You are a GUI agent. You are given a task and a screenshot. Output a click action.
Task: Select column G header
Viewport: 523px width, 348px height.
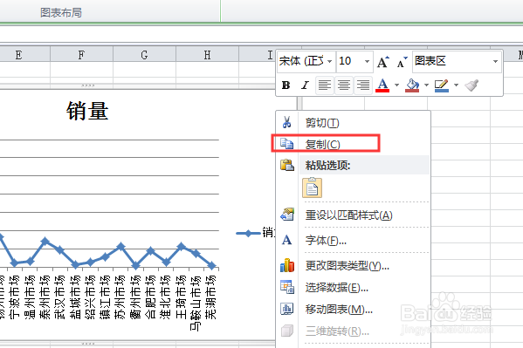click(144, 54)
